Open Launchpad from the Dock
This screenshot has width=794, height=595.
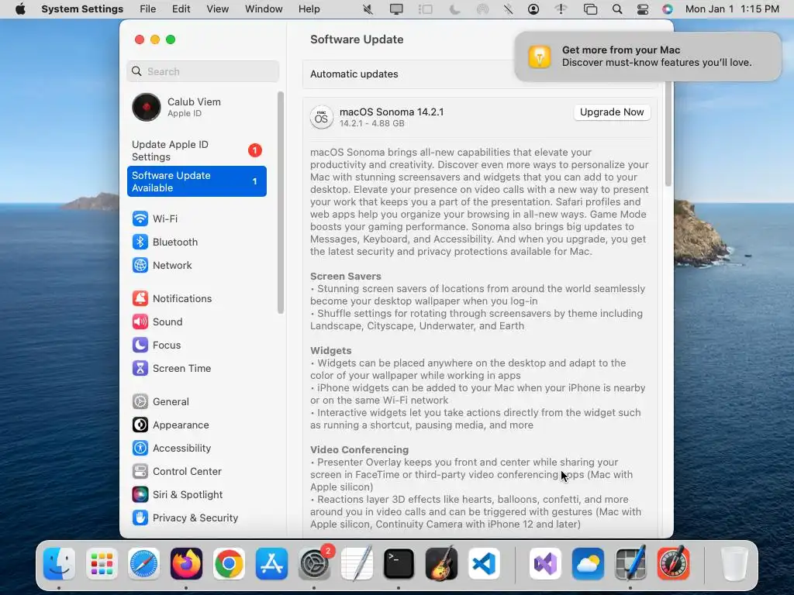click(x=102, y=564)
